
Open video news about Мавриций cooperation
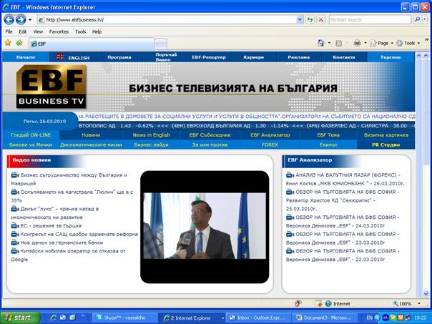coord(69,179)
